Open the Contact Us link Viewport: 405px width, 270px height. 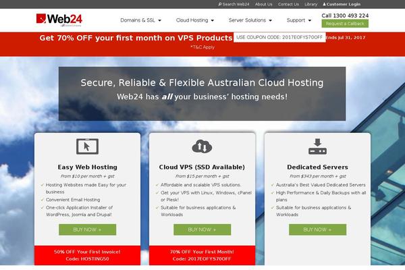(288, 4)
